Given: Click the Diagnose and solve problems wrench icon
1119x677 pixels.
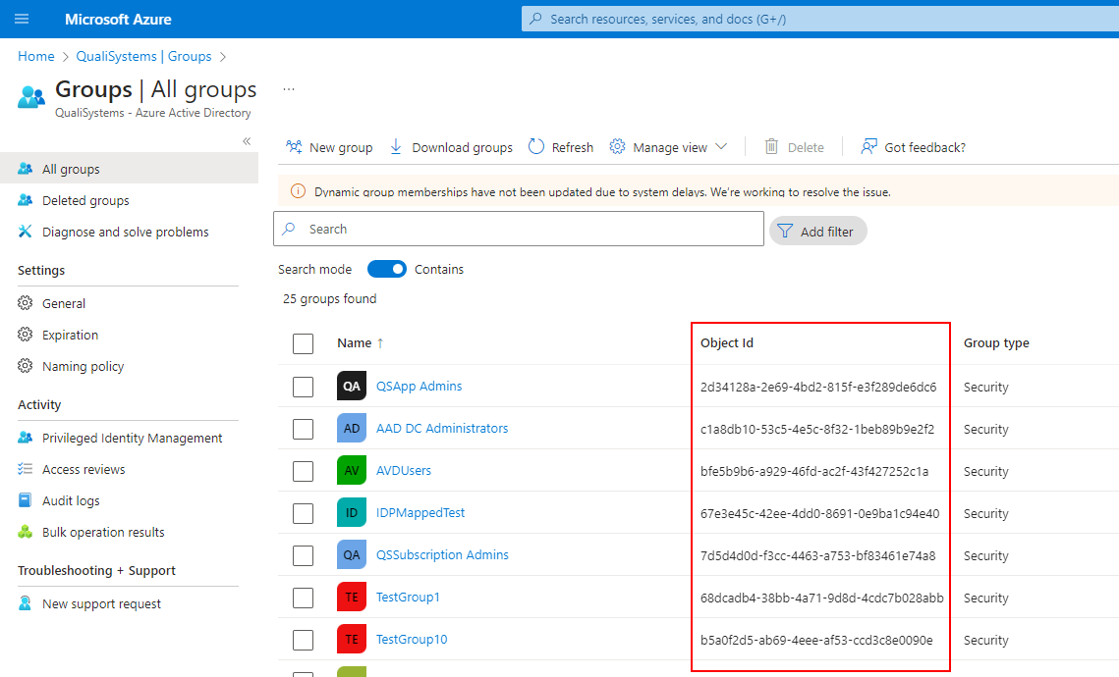Looking at the screenshot, I should (25, 232).
